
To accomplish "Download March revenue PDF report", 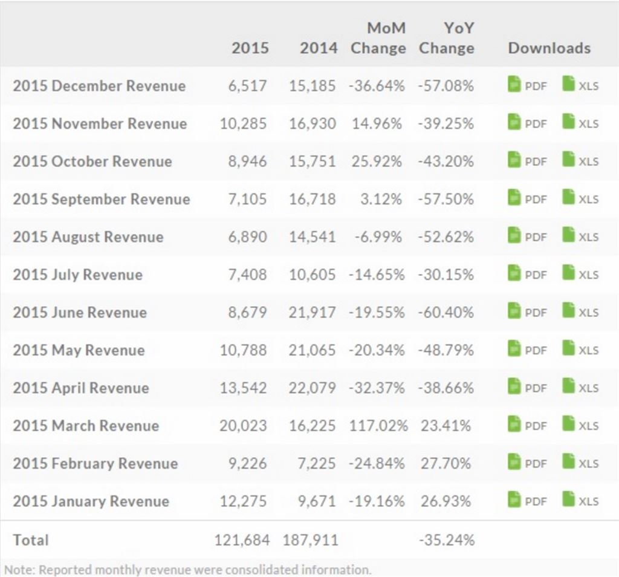I will click(527, 425).
